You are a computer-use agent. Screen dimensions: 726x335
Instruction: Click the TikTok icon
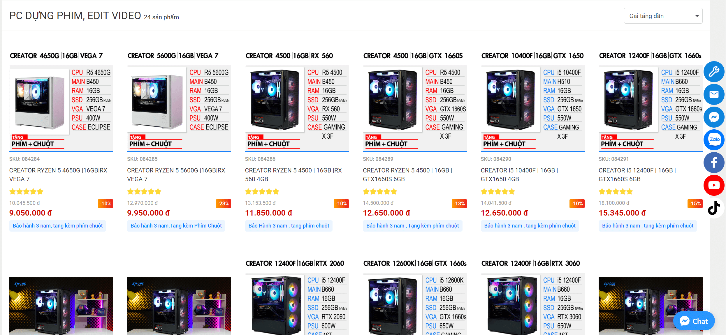point(714,208)
